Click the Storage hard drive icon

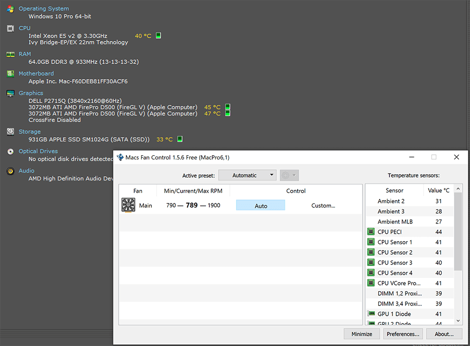coord(10,132)
